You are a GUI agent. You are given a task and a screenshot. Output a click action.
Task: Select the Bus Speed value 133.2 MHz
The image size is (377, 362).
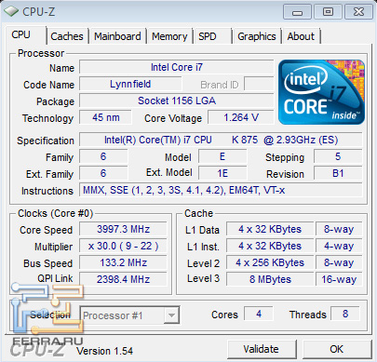point(123,262)
